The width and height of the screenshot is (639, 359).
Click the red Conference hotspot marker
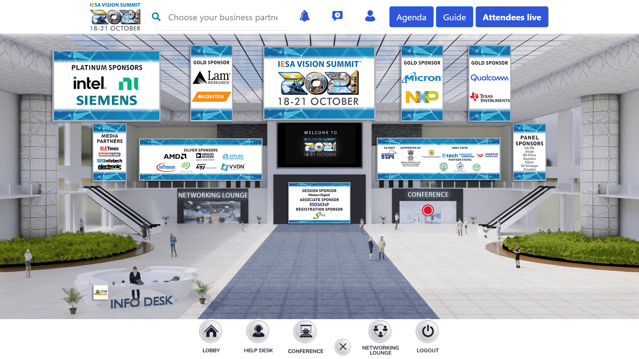(x=428, y=210)
